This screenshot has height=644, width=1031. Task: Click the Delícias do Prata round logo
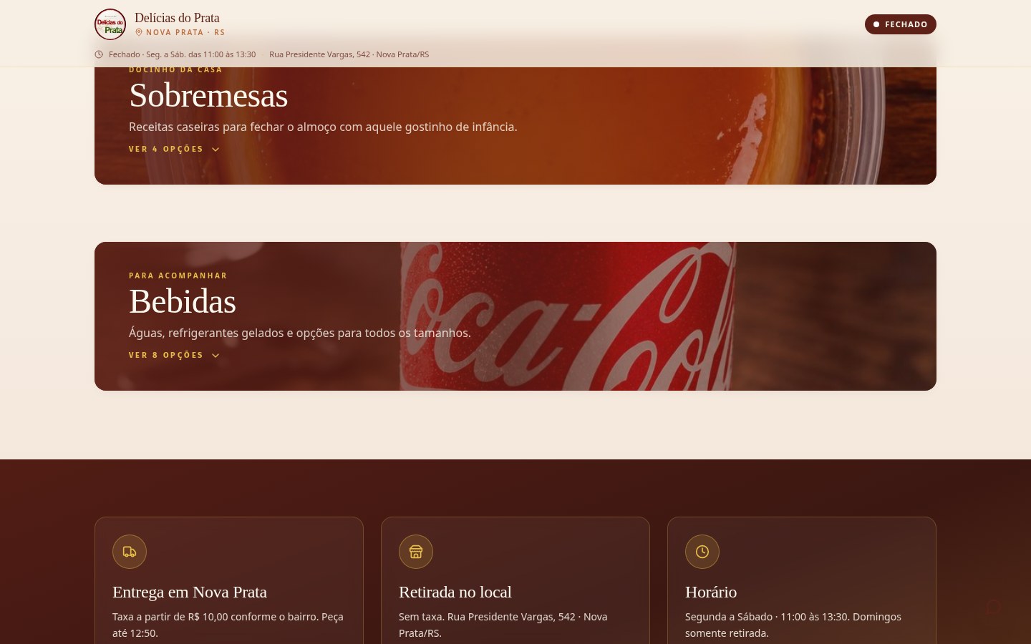tap(110, 24)
